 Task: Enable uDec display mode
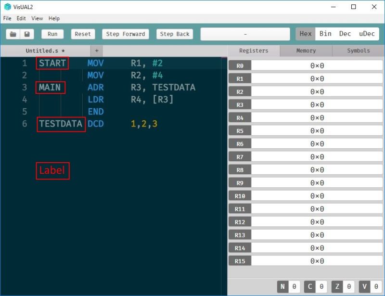[367, 34]
